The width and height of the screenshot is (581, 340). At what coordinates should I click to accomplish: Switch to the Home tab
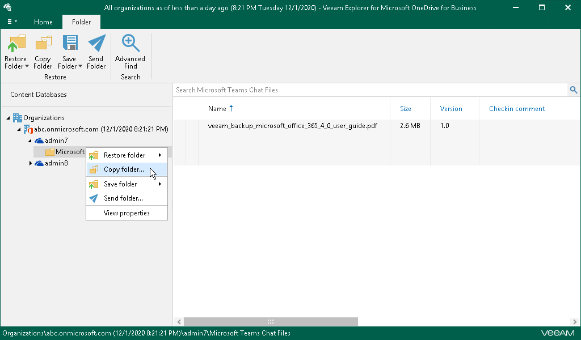click(x=43, y=22)
